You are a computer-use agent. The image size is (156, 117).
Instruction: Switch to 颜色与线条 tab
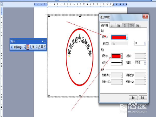pos(105,25)
